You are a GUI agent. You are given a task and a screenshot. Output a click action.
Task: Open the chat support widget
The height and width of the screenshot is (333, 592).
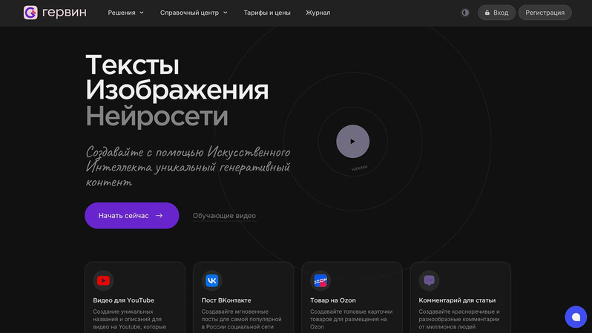click(x=575, y=317)
